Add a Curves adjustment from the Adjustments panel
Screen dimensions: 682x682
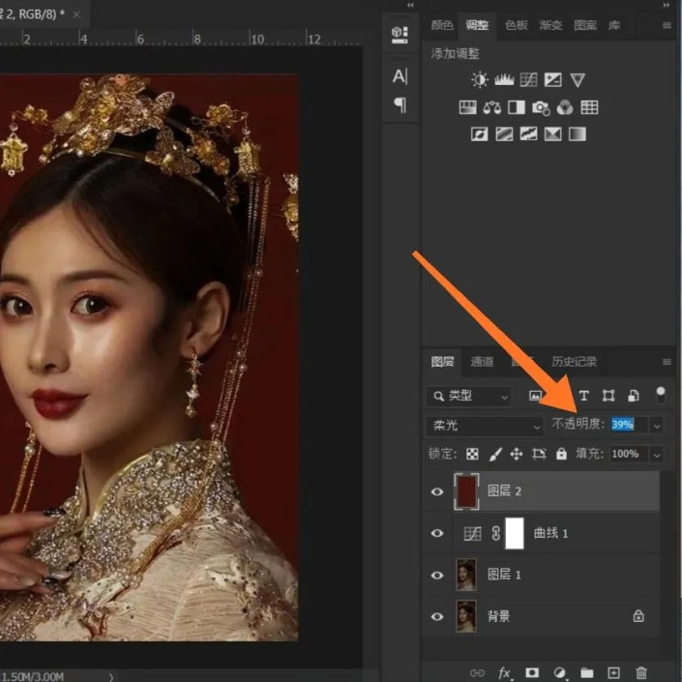[528, 80]
